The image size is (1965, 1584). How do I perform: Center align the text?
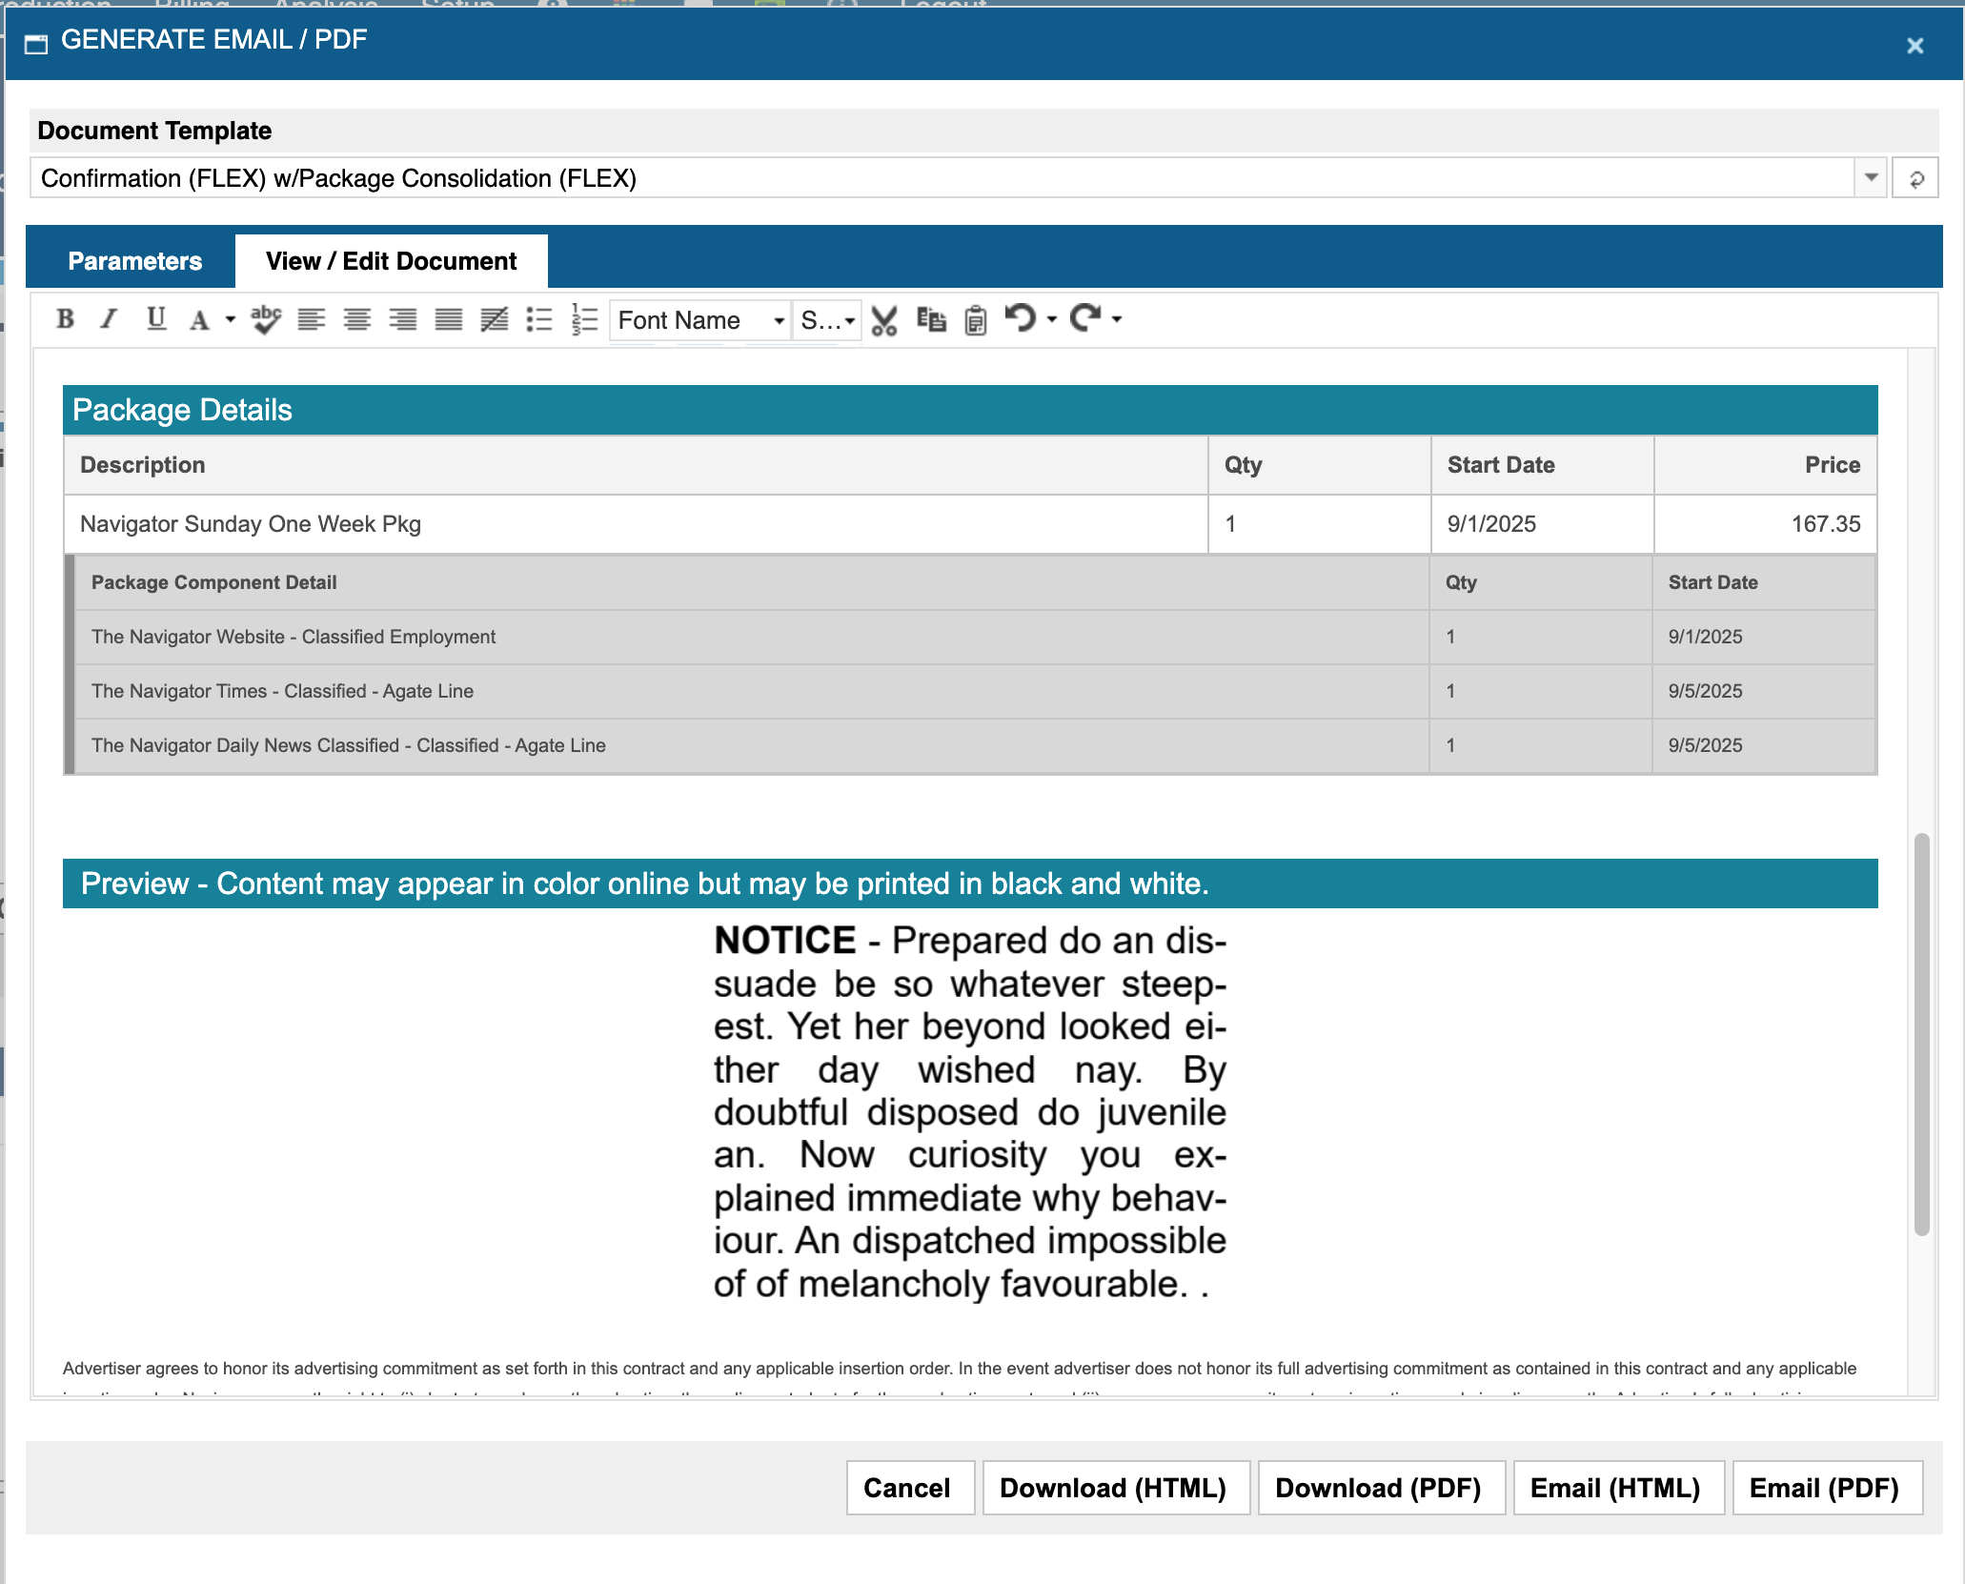coord(357,319)
